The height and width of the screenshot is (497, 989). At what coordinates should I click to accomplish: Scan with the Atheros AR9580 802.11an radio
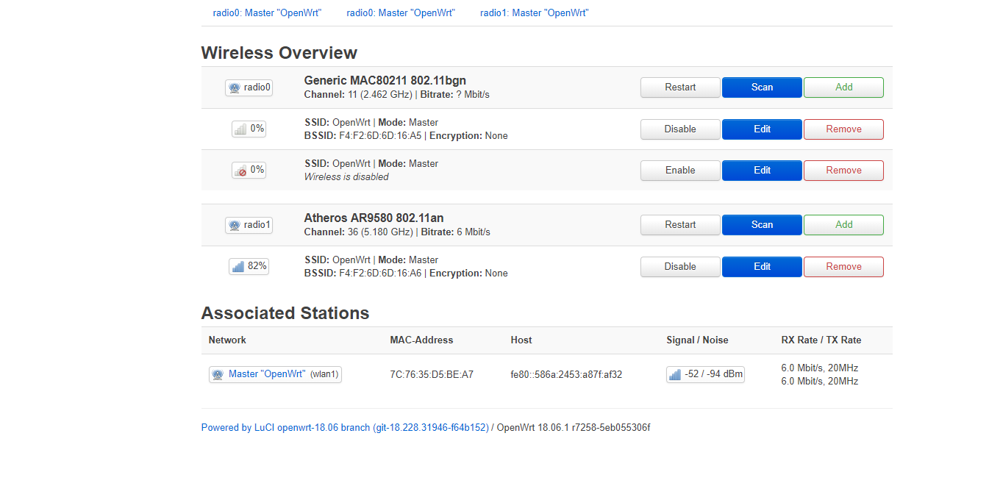[x=762, y=225]
